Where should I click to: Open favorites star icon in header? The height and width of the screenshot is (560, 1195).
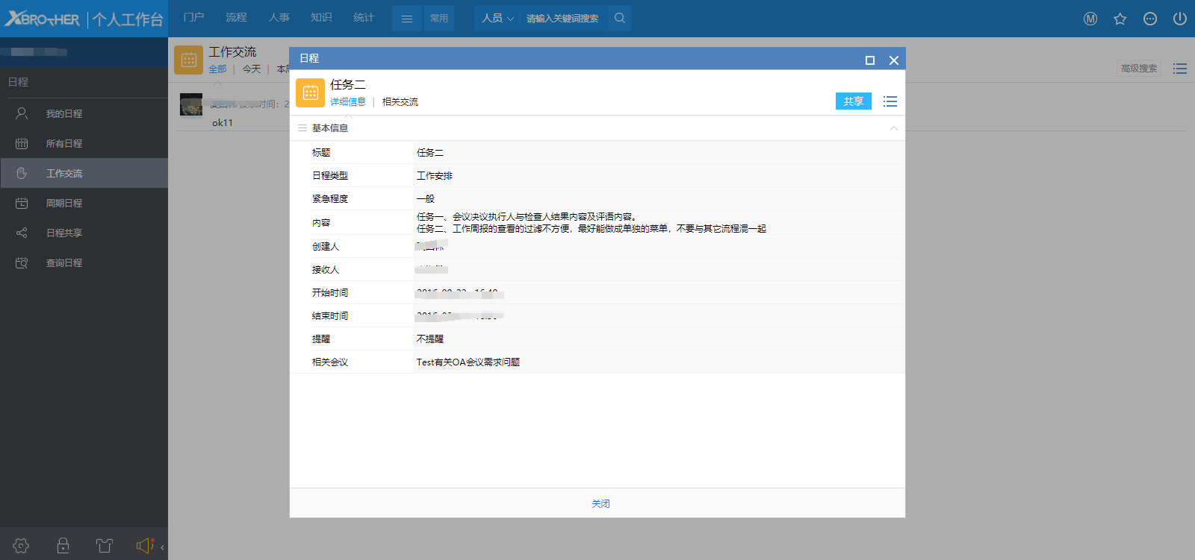[1120, 19]
